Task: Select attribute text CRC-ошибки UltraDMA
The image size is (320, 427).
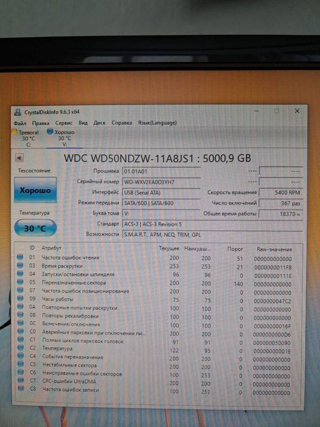Action: click(x=69, y=381)
